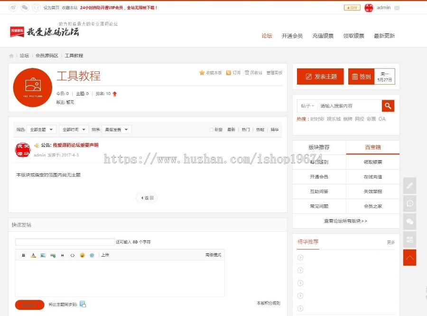Click the search magnifier icon

click(x=389, y=105)
